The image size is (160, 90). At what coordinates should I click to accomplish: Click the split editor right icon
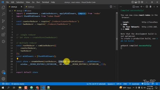pos(111,7)
